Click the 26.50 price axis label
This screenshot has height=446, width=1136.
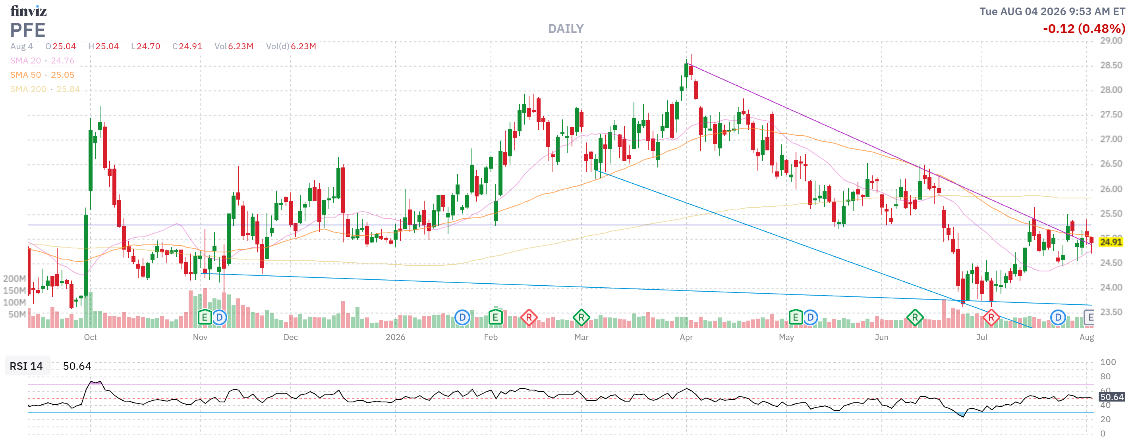1111,164
